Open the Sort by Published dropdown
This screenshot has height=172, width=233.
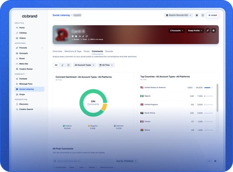coord(126,161)
